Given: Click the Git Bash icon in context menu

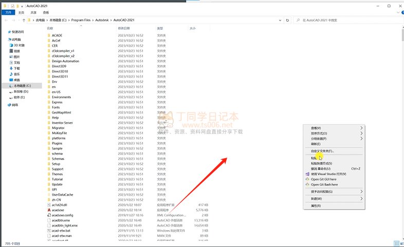Looking at the screenshot, I should click(x=307, y=184).
